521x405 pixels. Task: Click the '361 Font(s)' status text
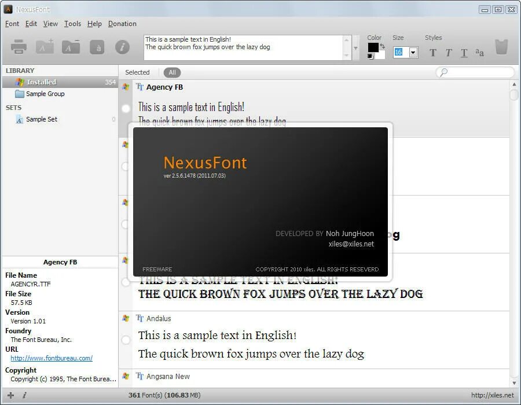145,395
